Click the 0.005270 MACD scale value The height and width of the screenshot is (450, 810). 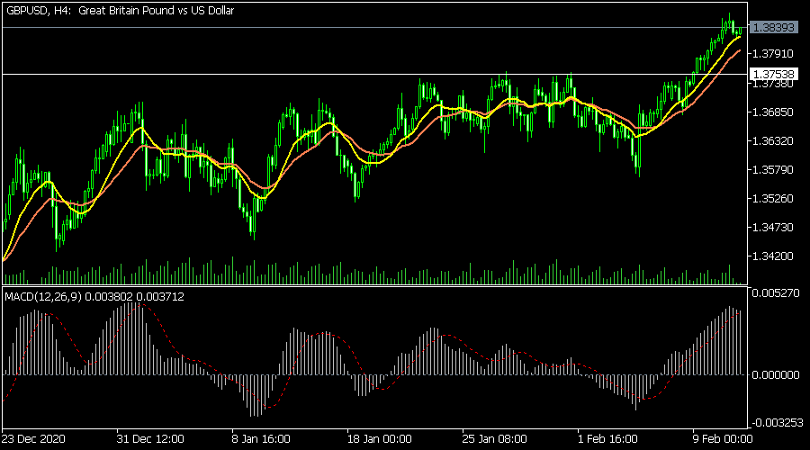(x=777, y=293)
